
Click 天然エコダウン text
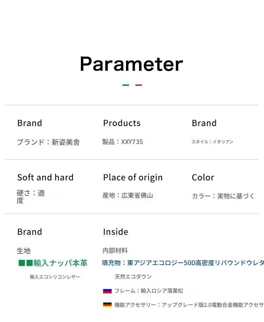pos(133,277)
